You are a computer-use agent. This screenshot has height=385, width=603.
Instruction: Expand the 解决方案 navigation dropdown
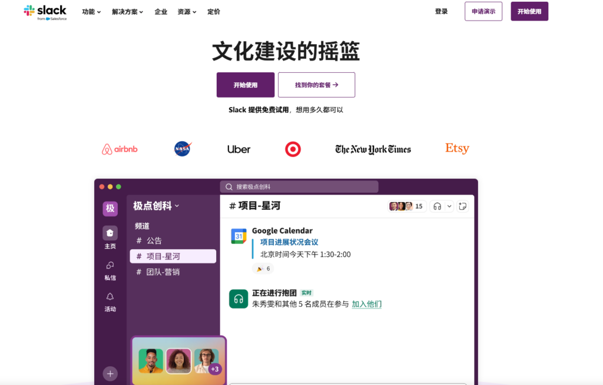coord(127,11)
